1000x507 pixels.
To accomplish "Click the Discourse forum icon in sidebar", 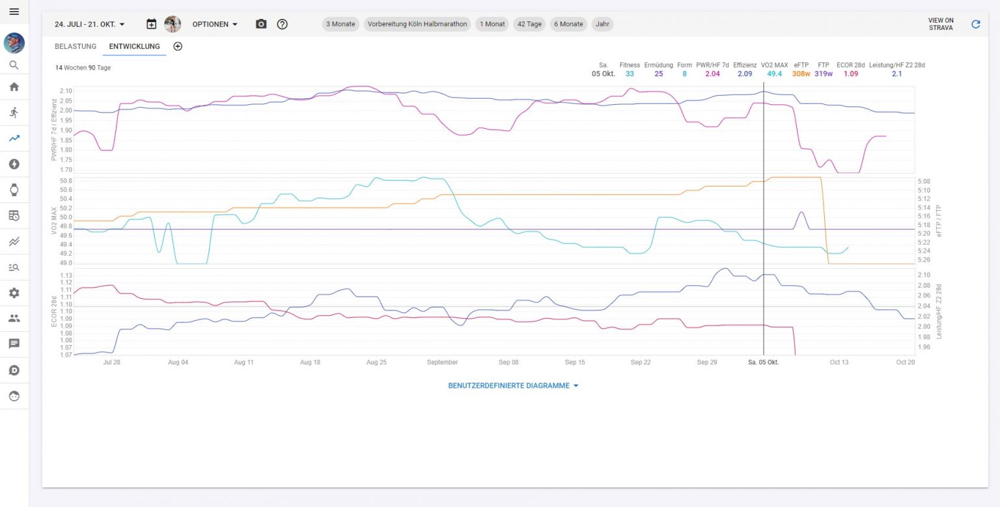I will [14, 370].
